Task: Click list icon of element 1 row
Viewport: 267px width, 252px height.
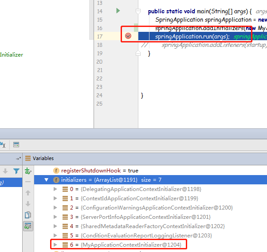Action: (65, 199)
